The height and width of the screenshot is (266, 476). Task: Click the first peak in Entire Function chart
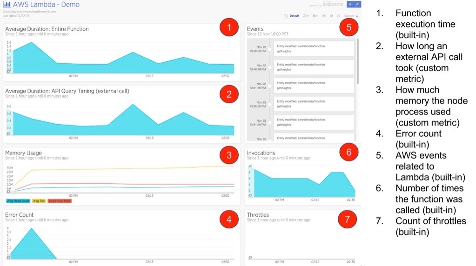point(32,42)
